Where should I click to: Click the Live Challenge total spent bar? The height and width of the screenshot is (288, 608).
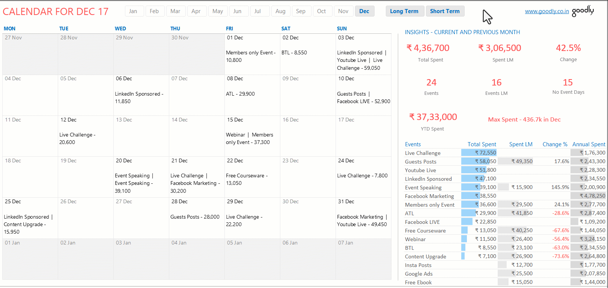[479, 153]
